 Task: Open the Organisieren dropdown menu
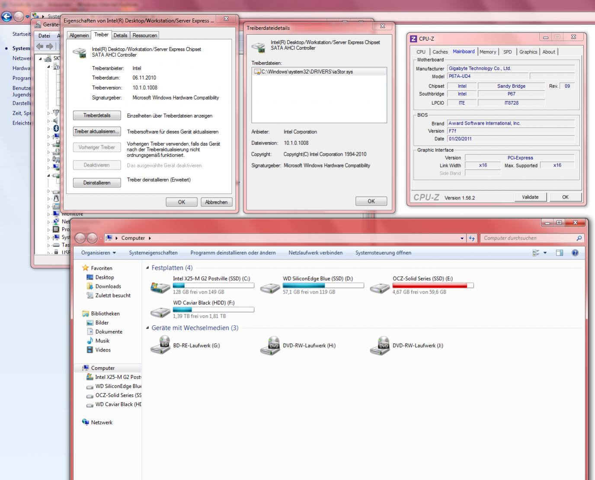[99, 253]
